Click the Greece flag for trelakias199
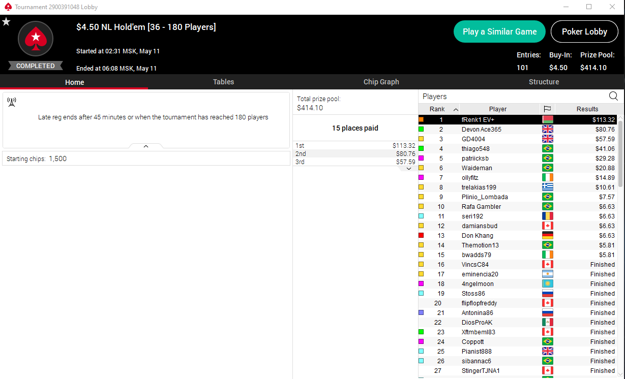The height and width of the screenshot is (379, 625). [547, 187]
